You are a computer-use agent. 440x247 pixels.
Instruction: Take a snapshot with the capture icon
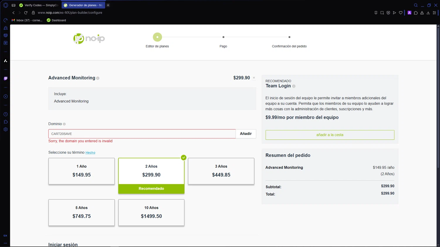[382, 13]
